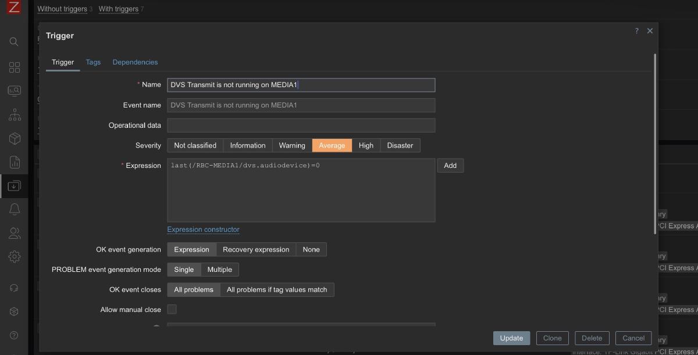Viewport: 698px width, 355px height.
Task: Open Zabbix support from the sidebar
Action: tap(14, 288)
